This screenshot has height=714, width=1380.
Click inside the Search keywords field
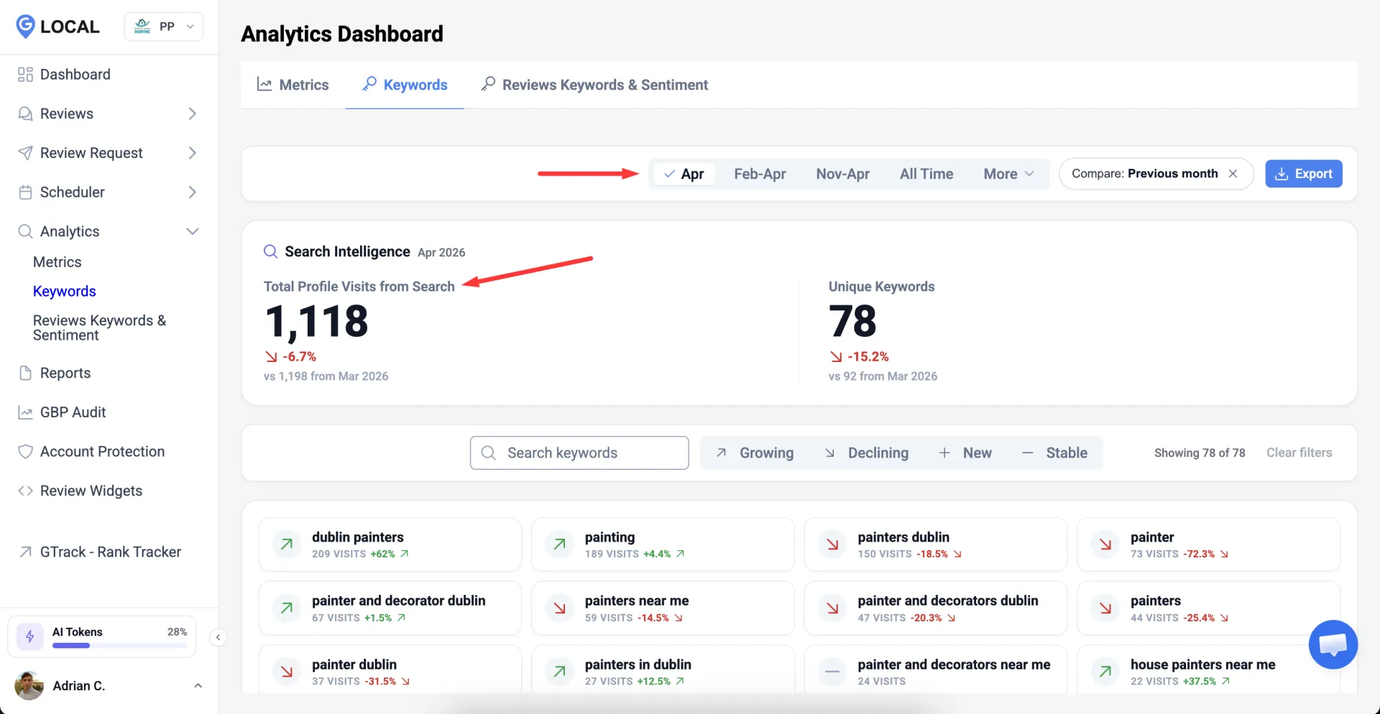[x=579, y=453]
